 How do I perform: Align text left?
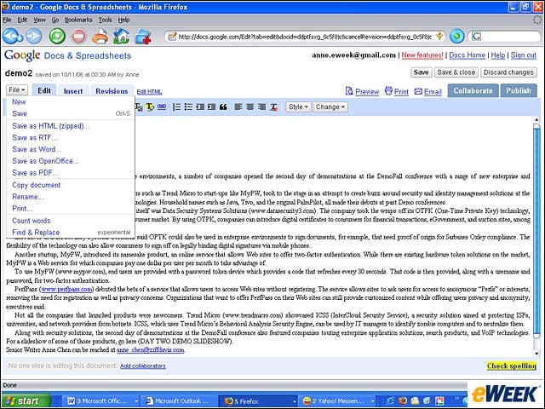pyautogui.click(x=238, y=107)
